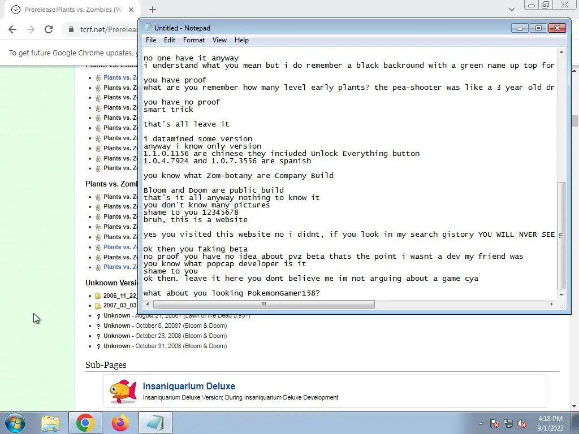The width and height of the screenshot is (579, 434).
Task: Click question mark icon beside October 31 entry
Action: [x=98, y=346]
